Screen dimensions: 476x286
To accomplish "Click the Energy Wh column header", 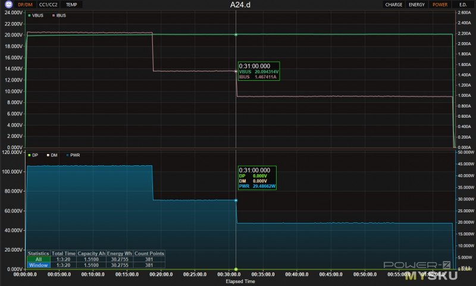I will [x=120, y=253].
